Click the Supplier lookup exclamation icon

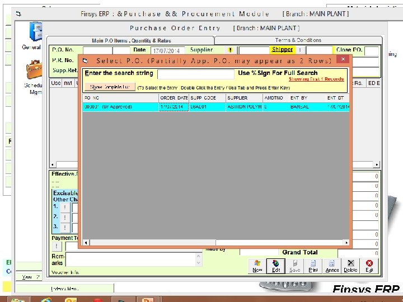tap(230, 50)
